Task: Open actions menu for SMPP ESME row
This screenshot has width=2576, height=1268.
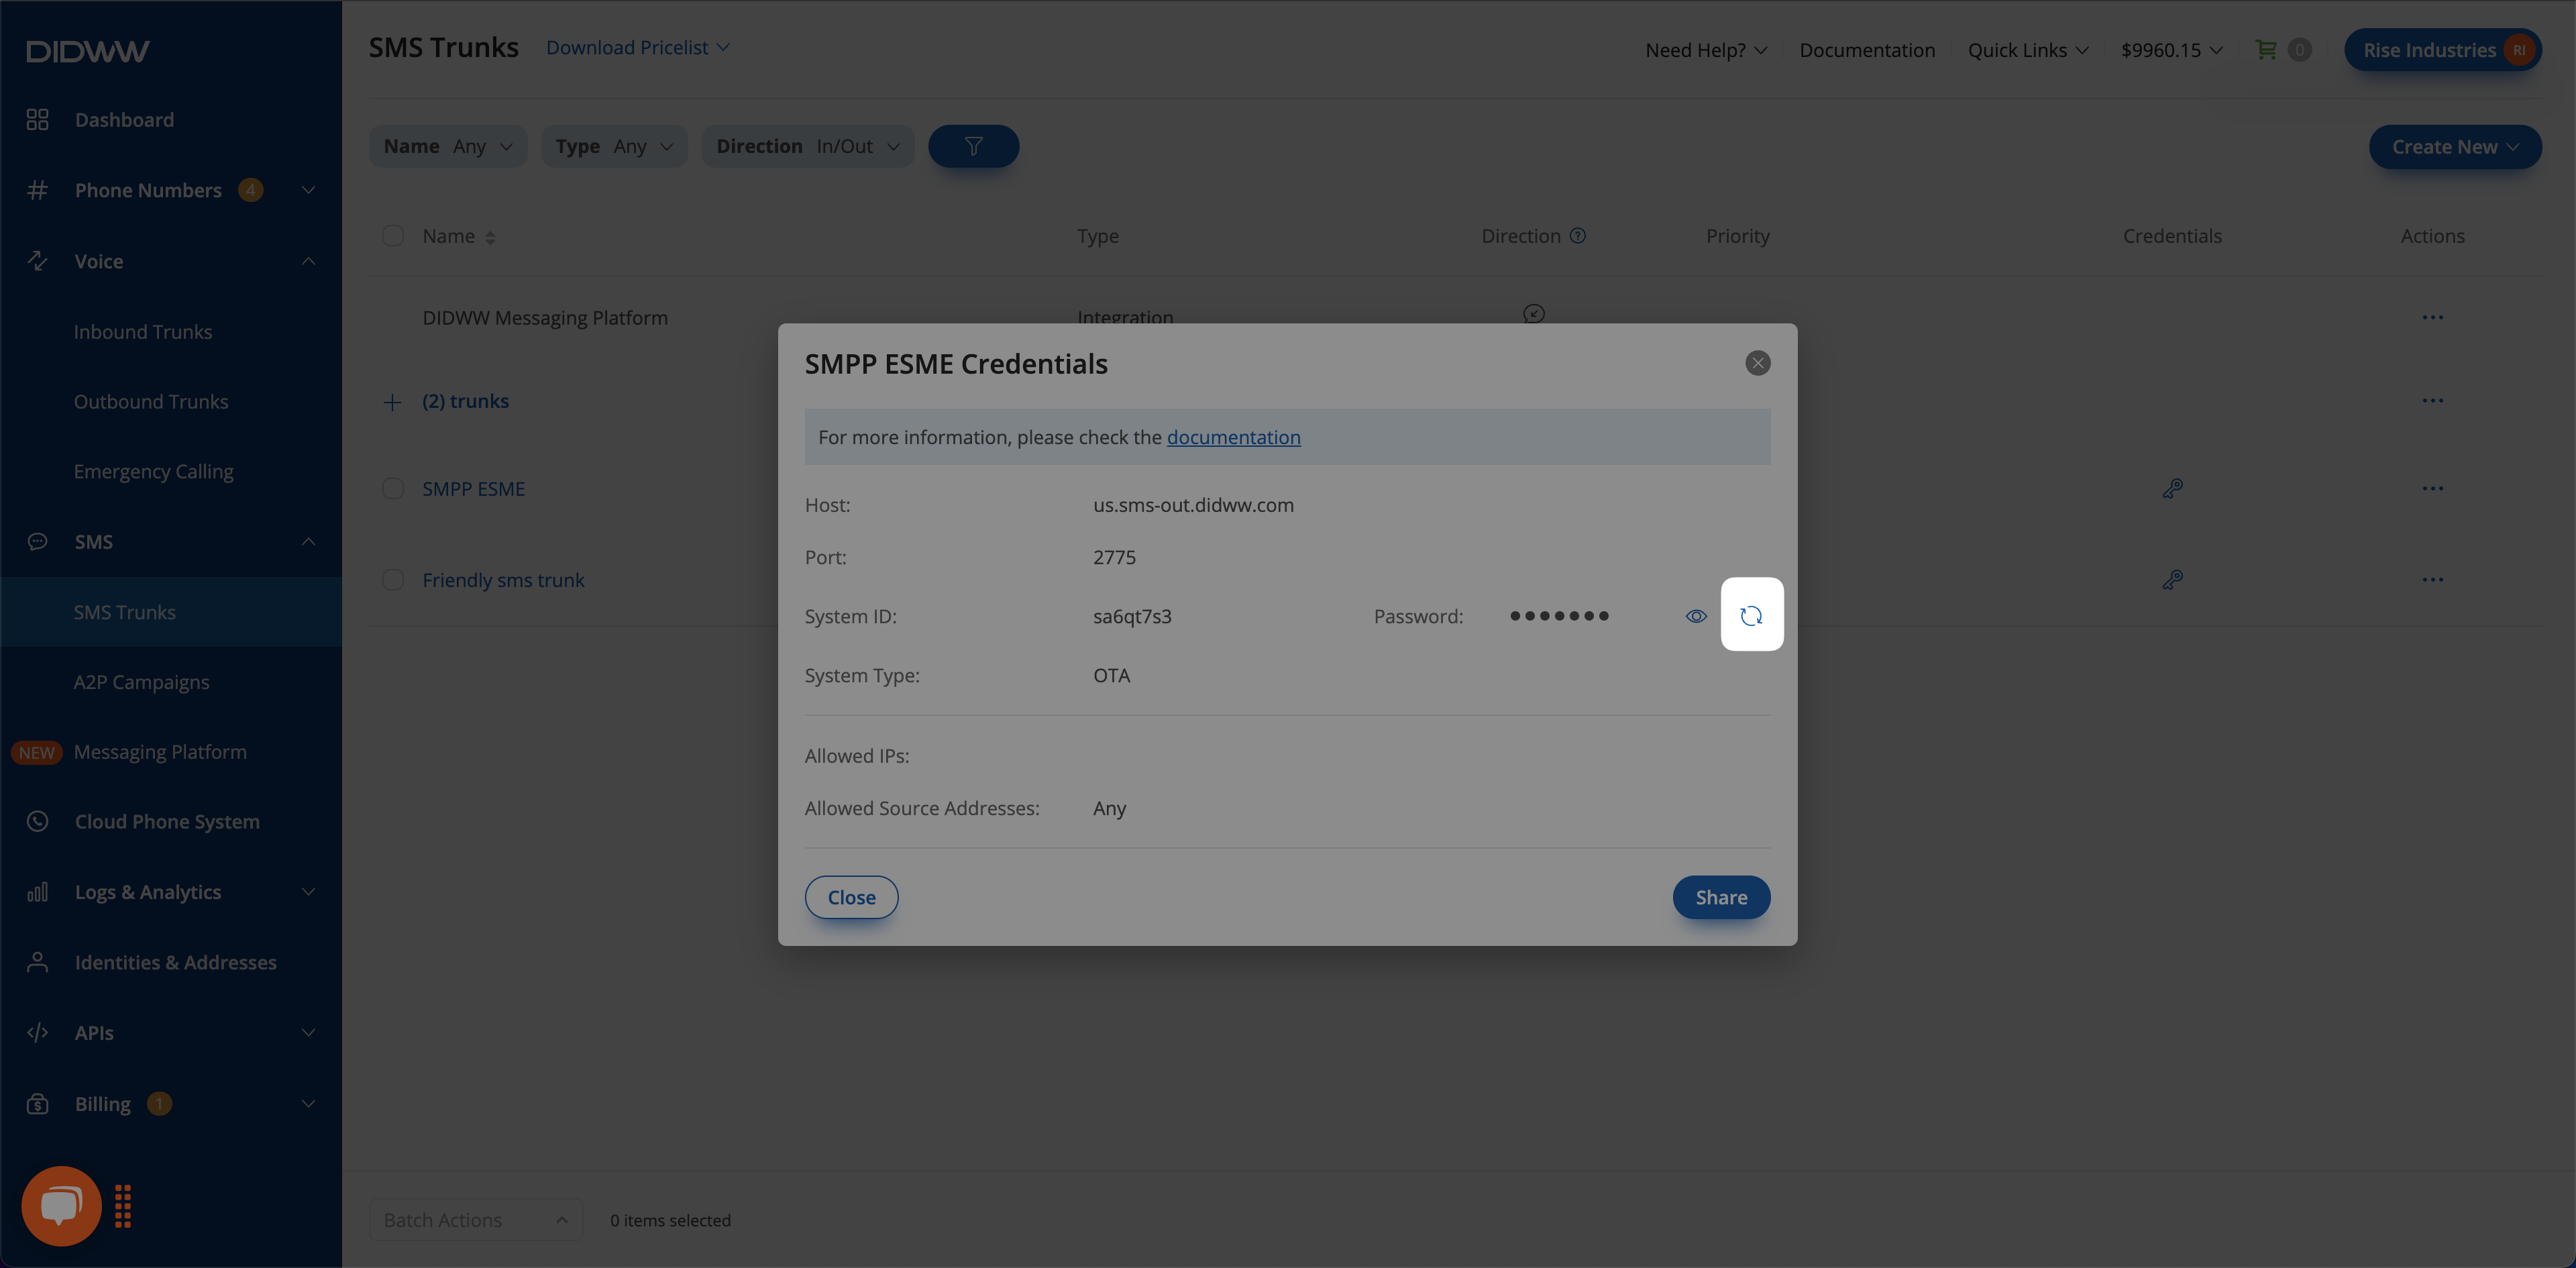Action: [2432, 489]
